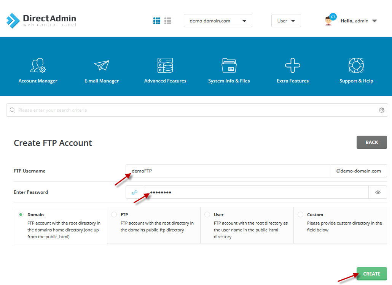Open Account Manager icon menu
Screen dimensions: 392x285
(38, 66)
